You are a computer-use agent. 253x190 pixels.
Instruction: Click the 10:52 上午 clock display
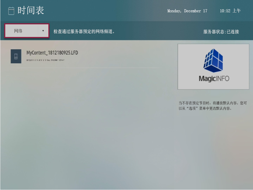(230, 11)
